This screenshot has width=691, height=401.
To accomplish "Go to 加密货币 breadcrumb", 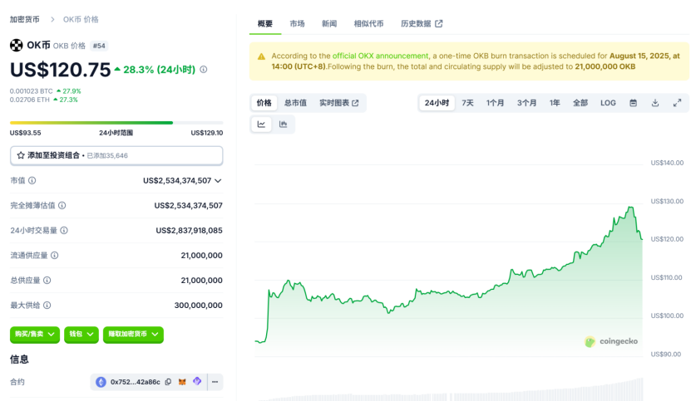I will pyautogui.click(x=25, y=19).
